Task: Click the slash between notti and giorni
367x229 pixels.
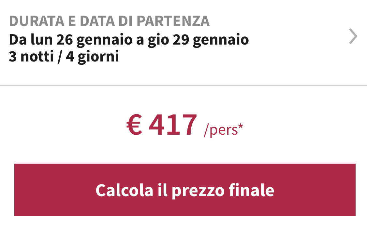Action: tap(60, 57)
